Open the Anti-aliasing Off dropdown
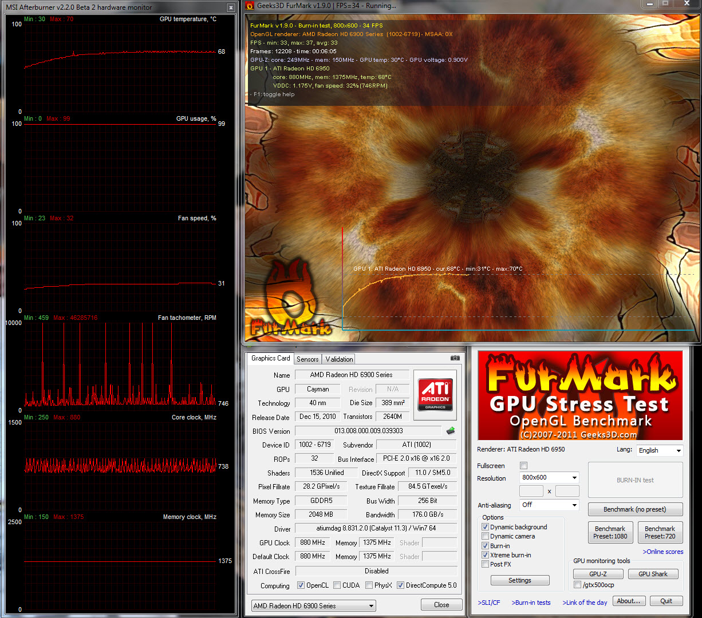702x618 pixels. [x=549, y=505]
